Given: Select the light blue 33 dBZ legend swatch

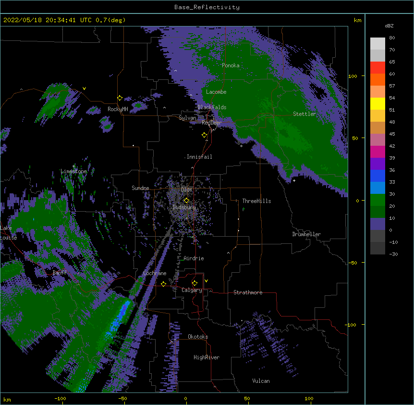Looking at the screenshot, I should click(377, 188).
